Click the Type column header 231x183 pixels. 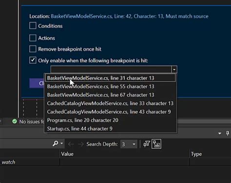point(196,154)
